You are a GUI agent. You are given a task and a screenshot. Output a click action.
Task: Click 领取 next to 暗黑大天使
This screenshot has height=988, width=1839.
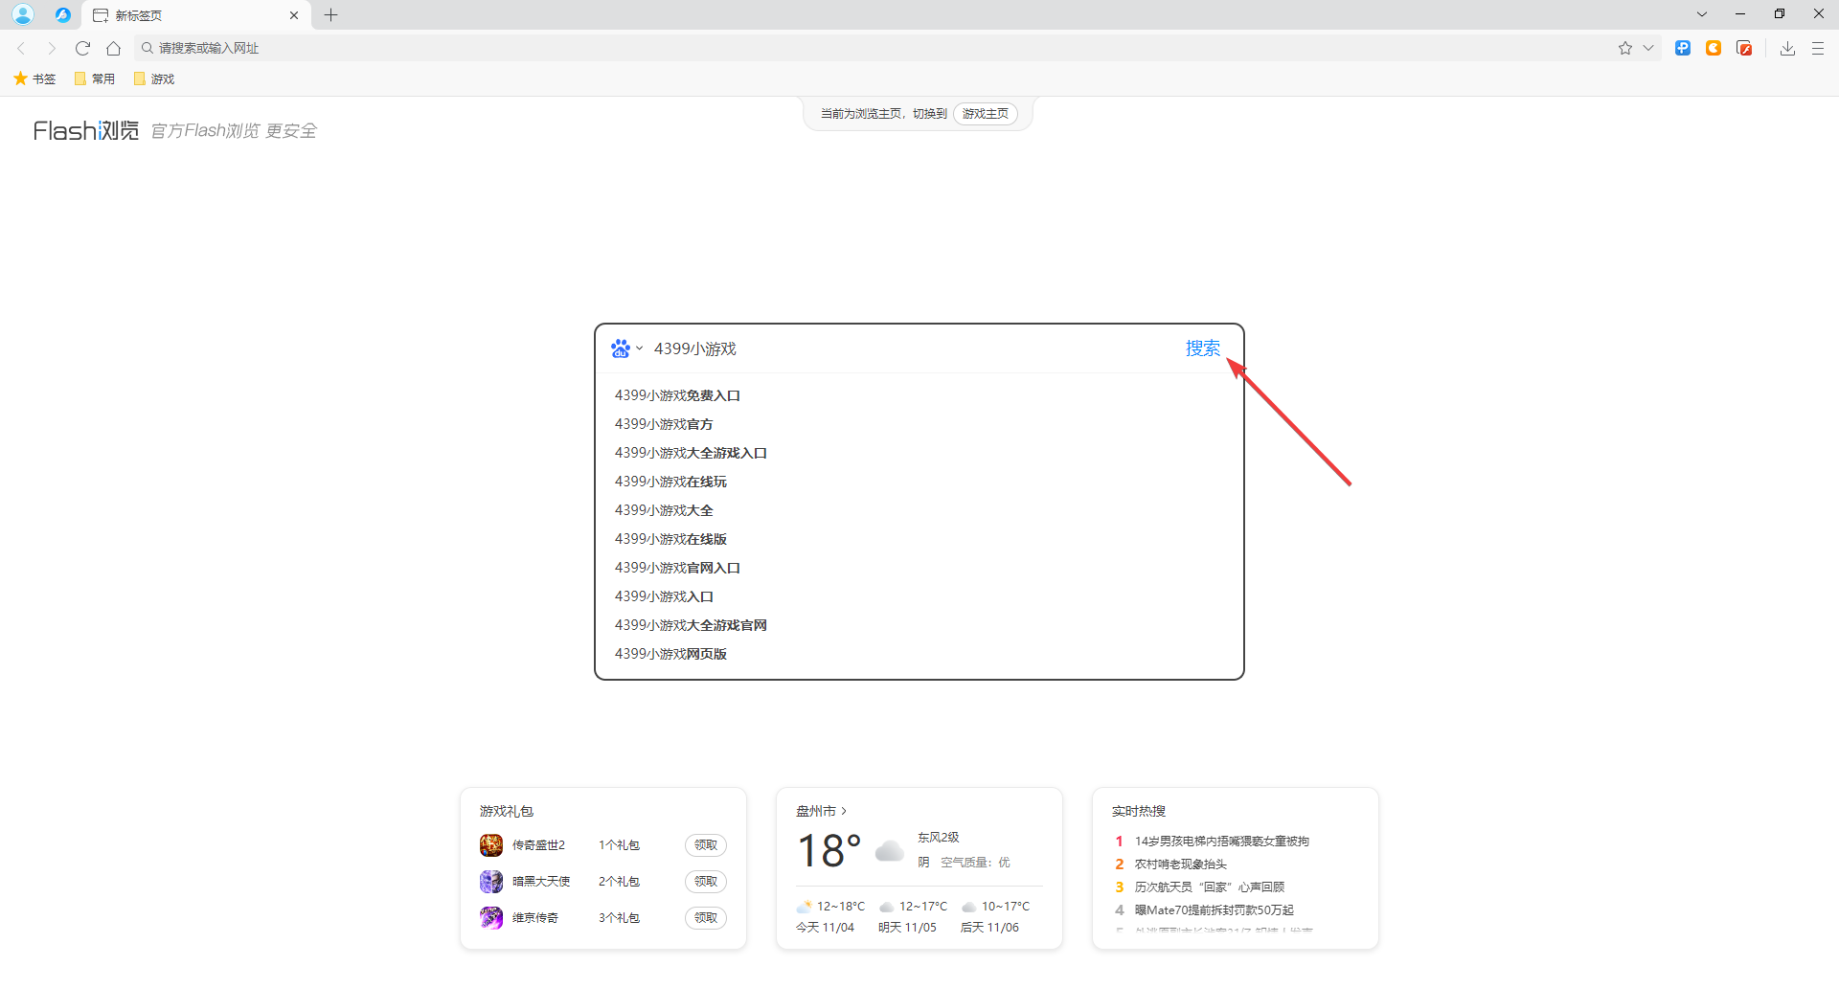[x=705, y=881]
